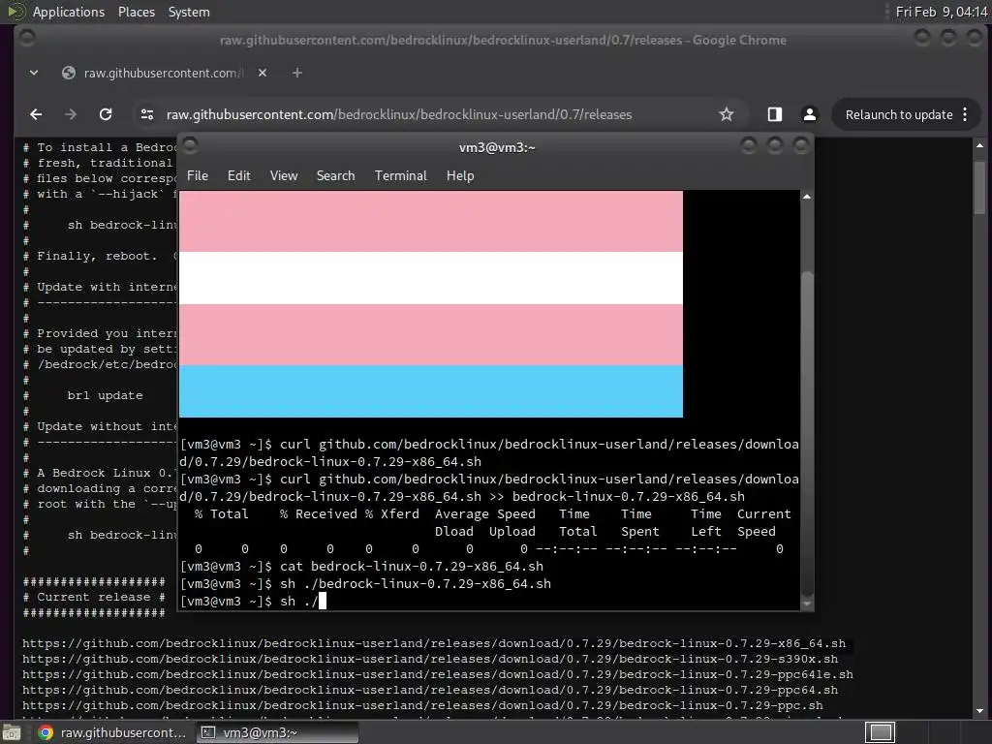Bookmark this page with the star
Screen dimensions: 992x744
coord(727,114)
